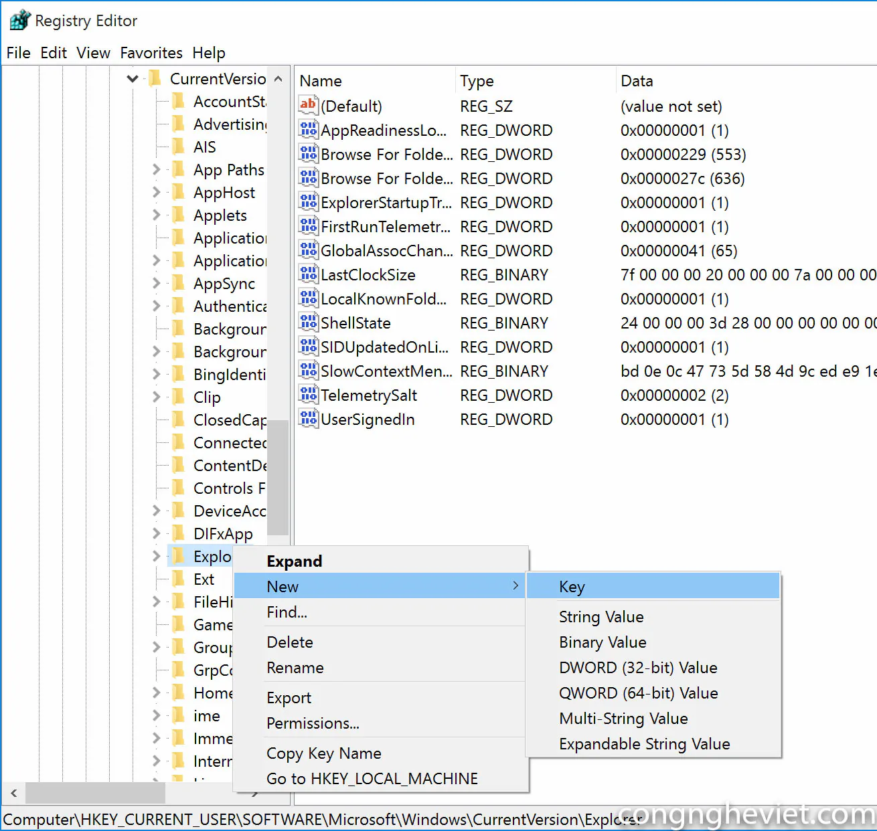Image resolution: width=877 pixels, height=831 pixels.
Task: Expand the Clip key arrow
Action: tap(157, 397)
